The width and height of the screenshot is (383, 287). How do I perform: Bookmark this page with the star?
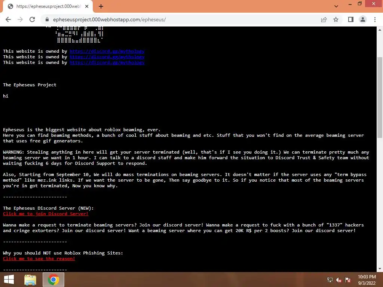coord(336,19)
